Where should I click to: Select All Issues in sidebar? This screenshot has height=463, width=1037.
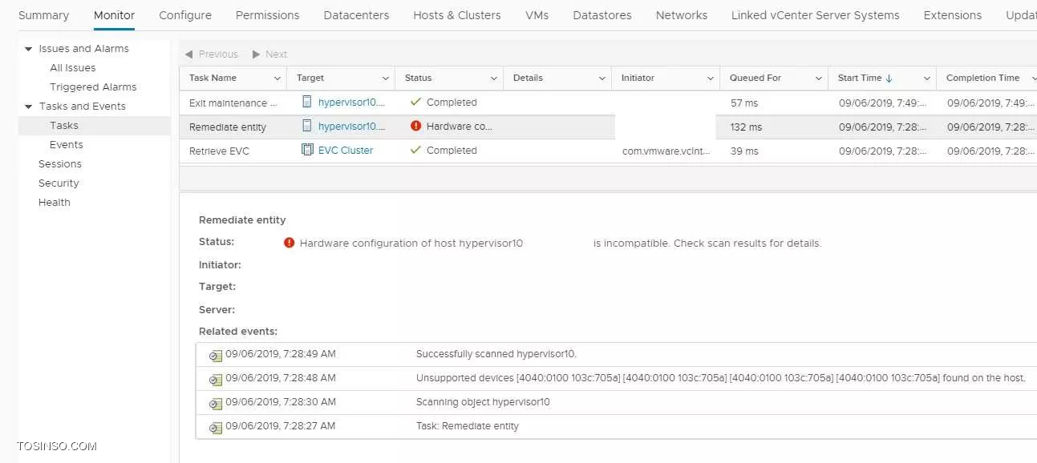[x=73, y=68]
